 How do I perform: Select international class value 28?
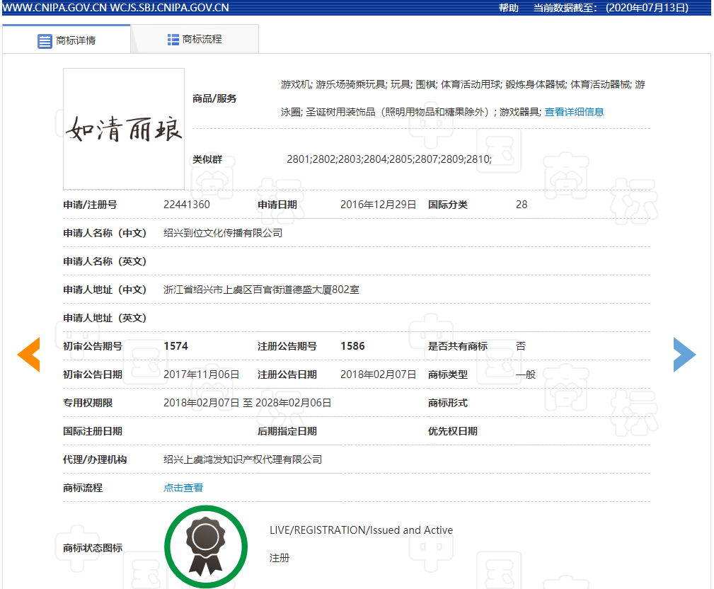(x=522, y=205)
